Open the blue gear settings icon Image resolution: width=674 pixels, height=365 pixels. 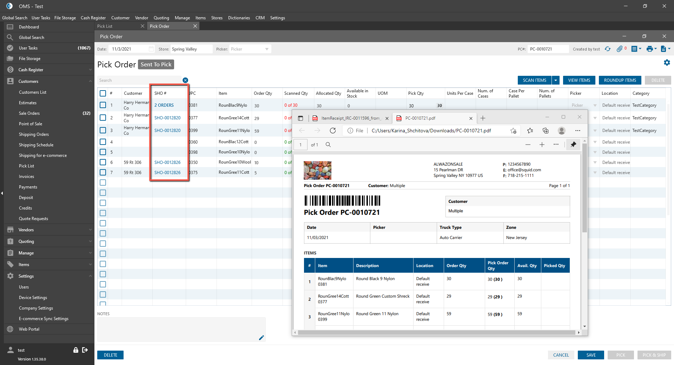coord(667,62)
